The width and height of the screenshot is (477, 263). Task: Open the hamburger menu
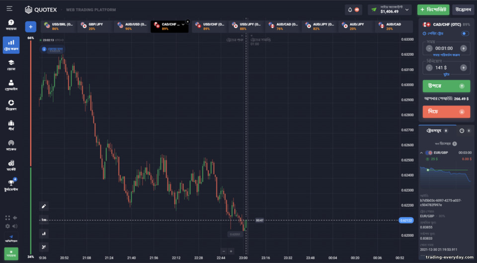click(x=9, y=8)
